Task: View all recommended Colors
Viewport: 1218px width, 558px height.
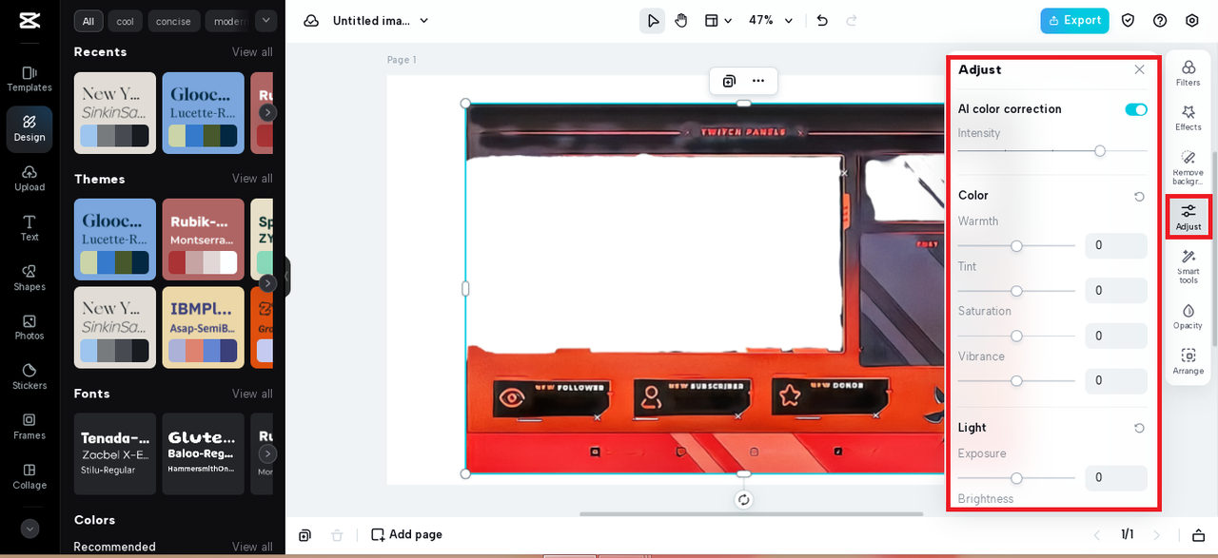Action: pyautogui.click(x=252, y=547)
